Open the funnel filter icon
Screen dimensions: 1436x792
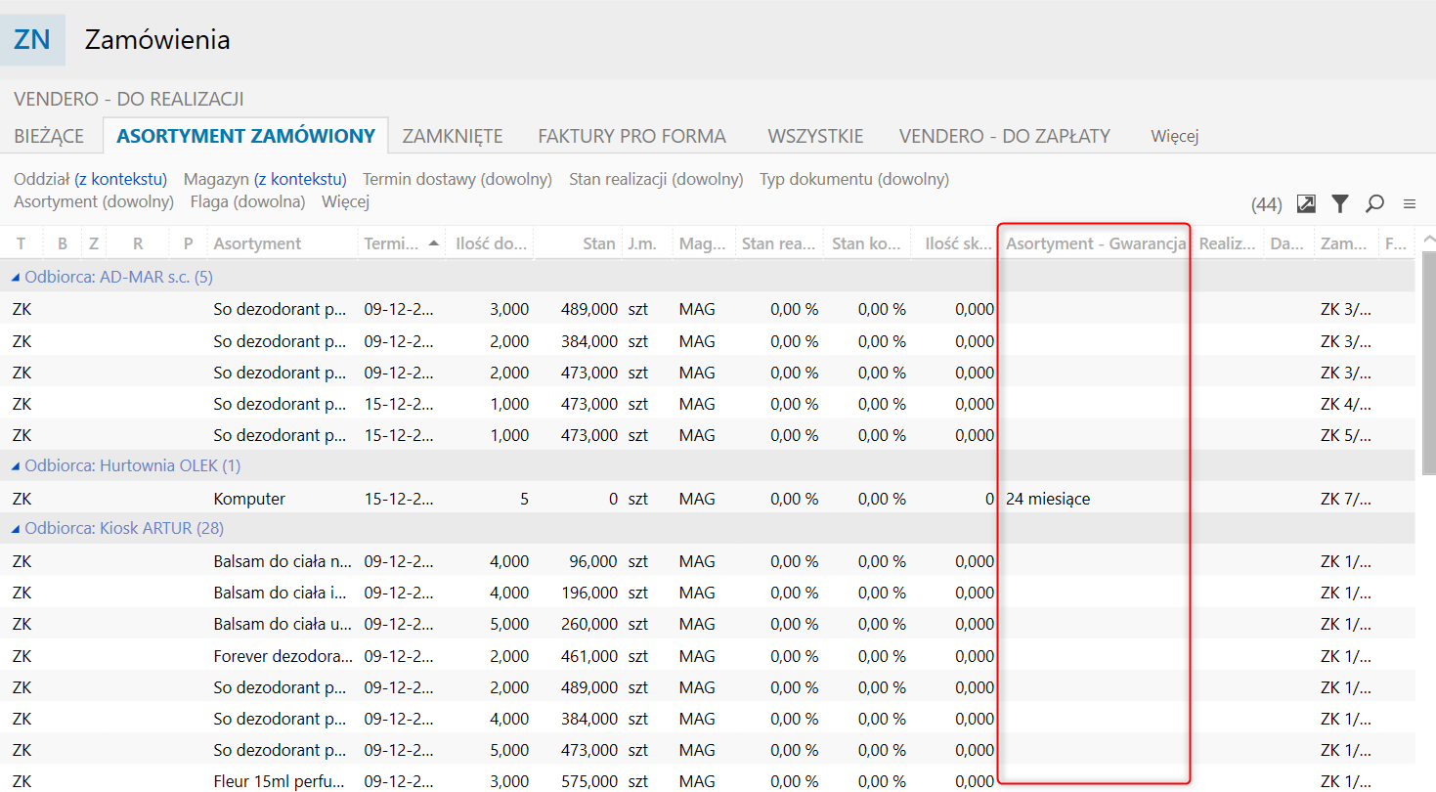pyautogui.click(x=1340, y=203)
